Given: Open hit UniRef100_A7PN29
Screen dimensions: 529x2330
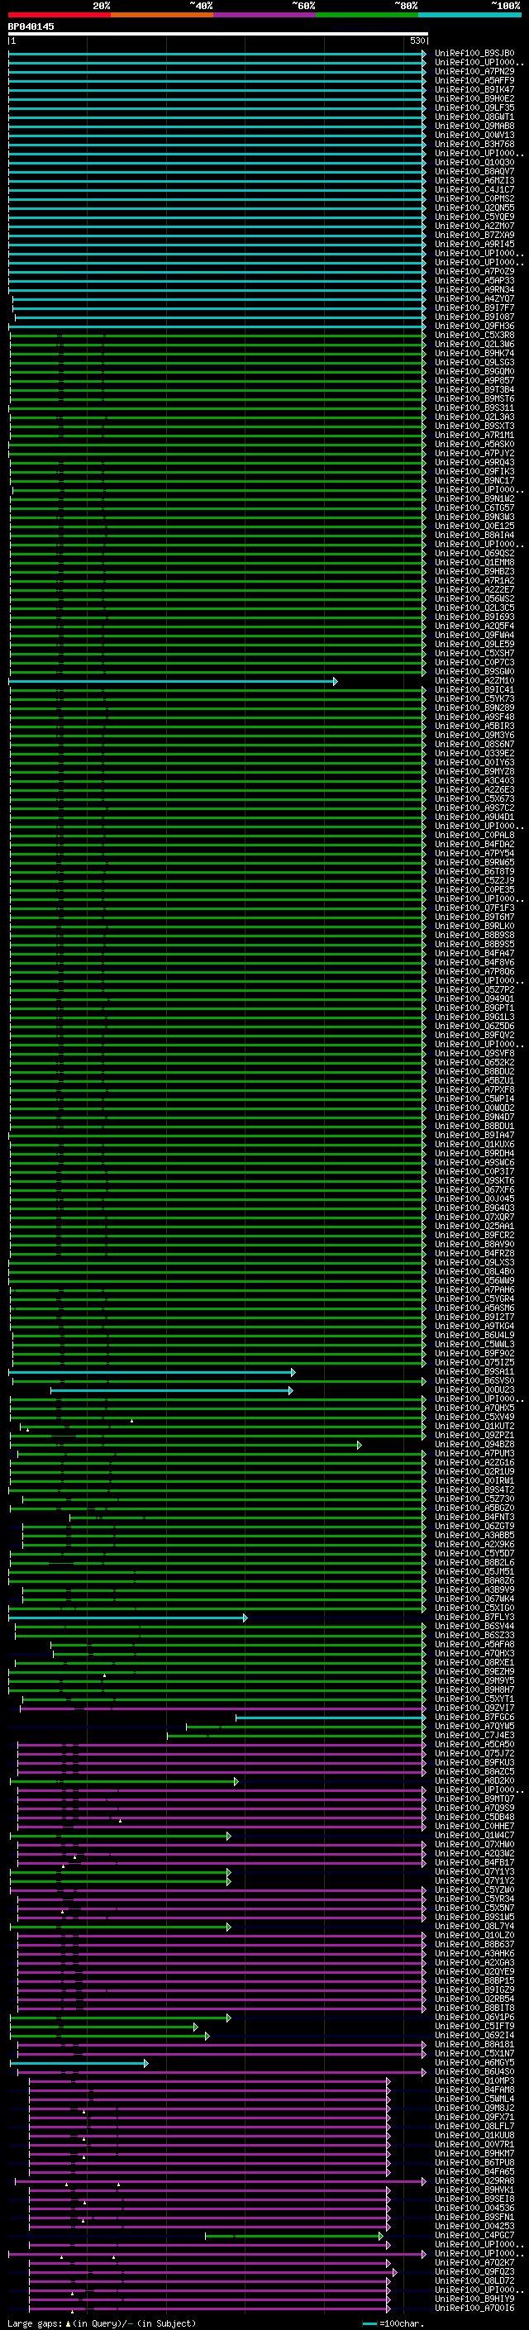Looking at the screenshot, I should click(474, 71).
